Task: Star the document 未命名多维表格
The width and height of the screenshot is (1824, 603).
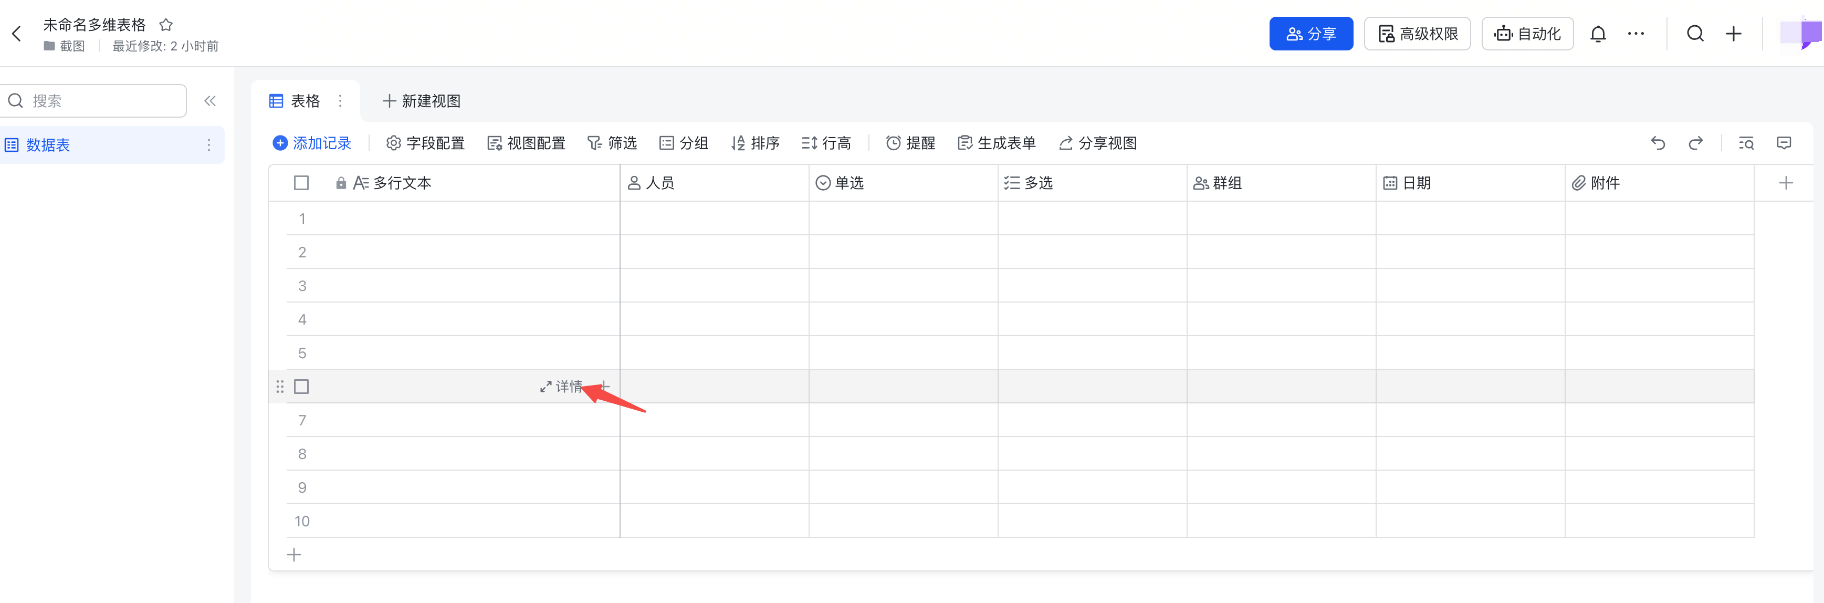Action: point(166,24)
